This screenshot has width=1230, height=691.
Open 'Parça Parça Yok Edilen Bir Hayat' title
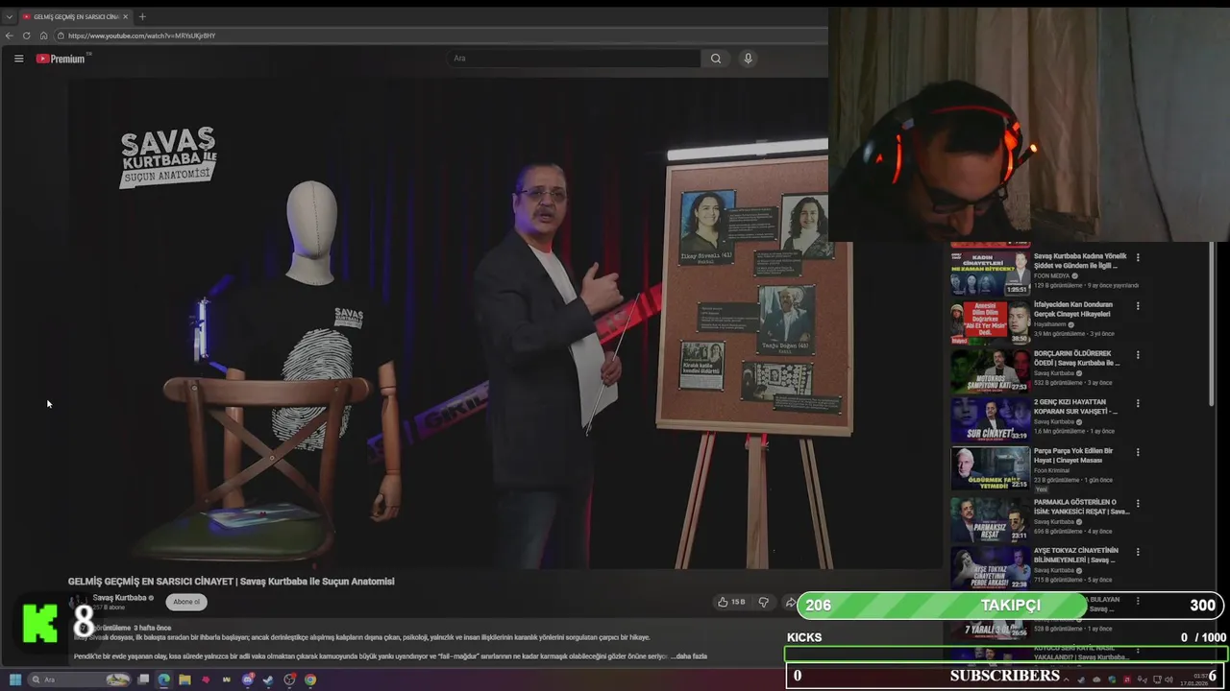click(1073, 455)
